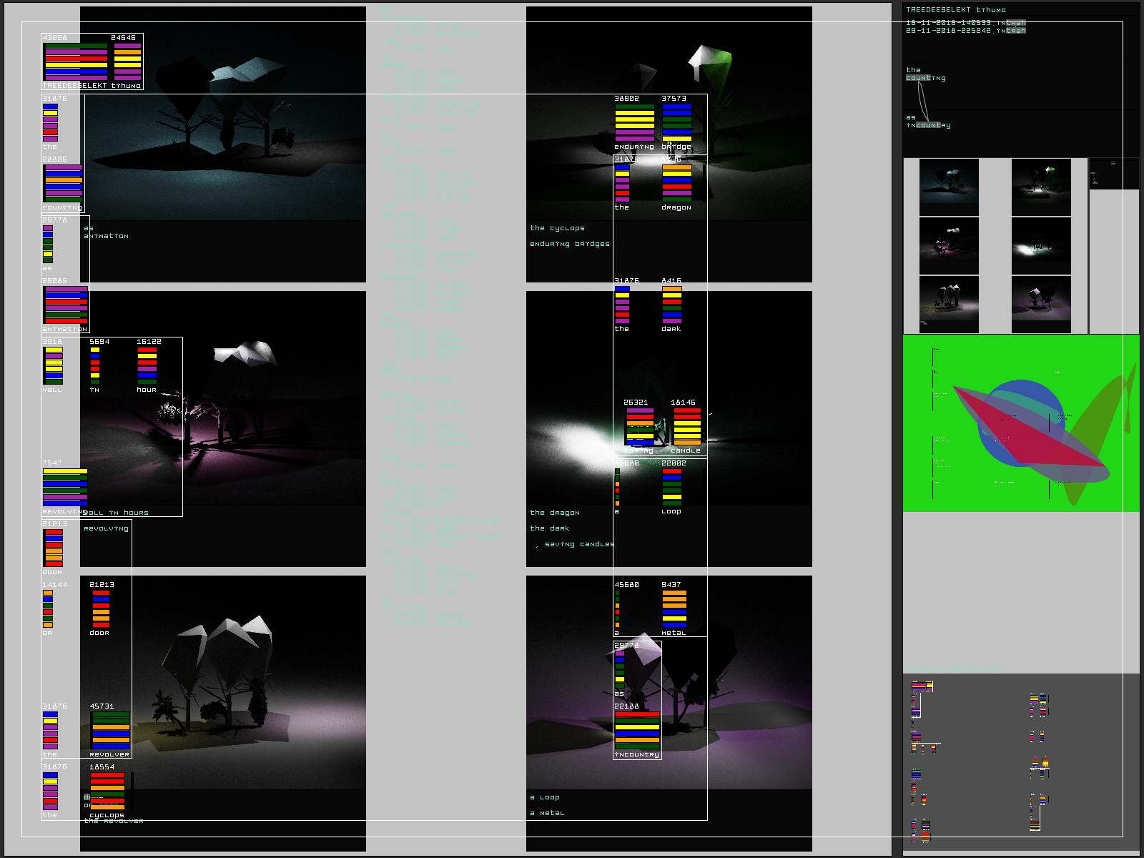The height and width of the screenshot is (858, 1144).
Task: Select the teal-lit tree thumbnail
Action: [949, 187]
